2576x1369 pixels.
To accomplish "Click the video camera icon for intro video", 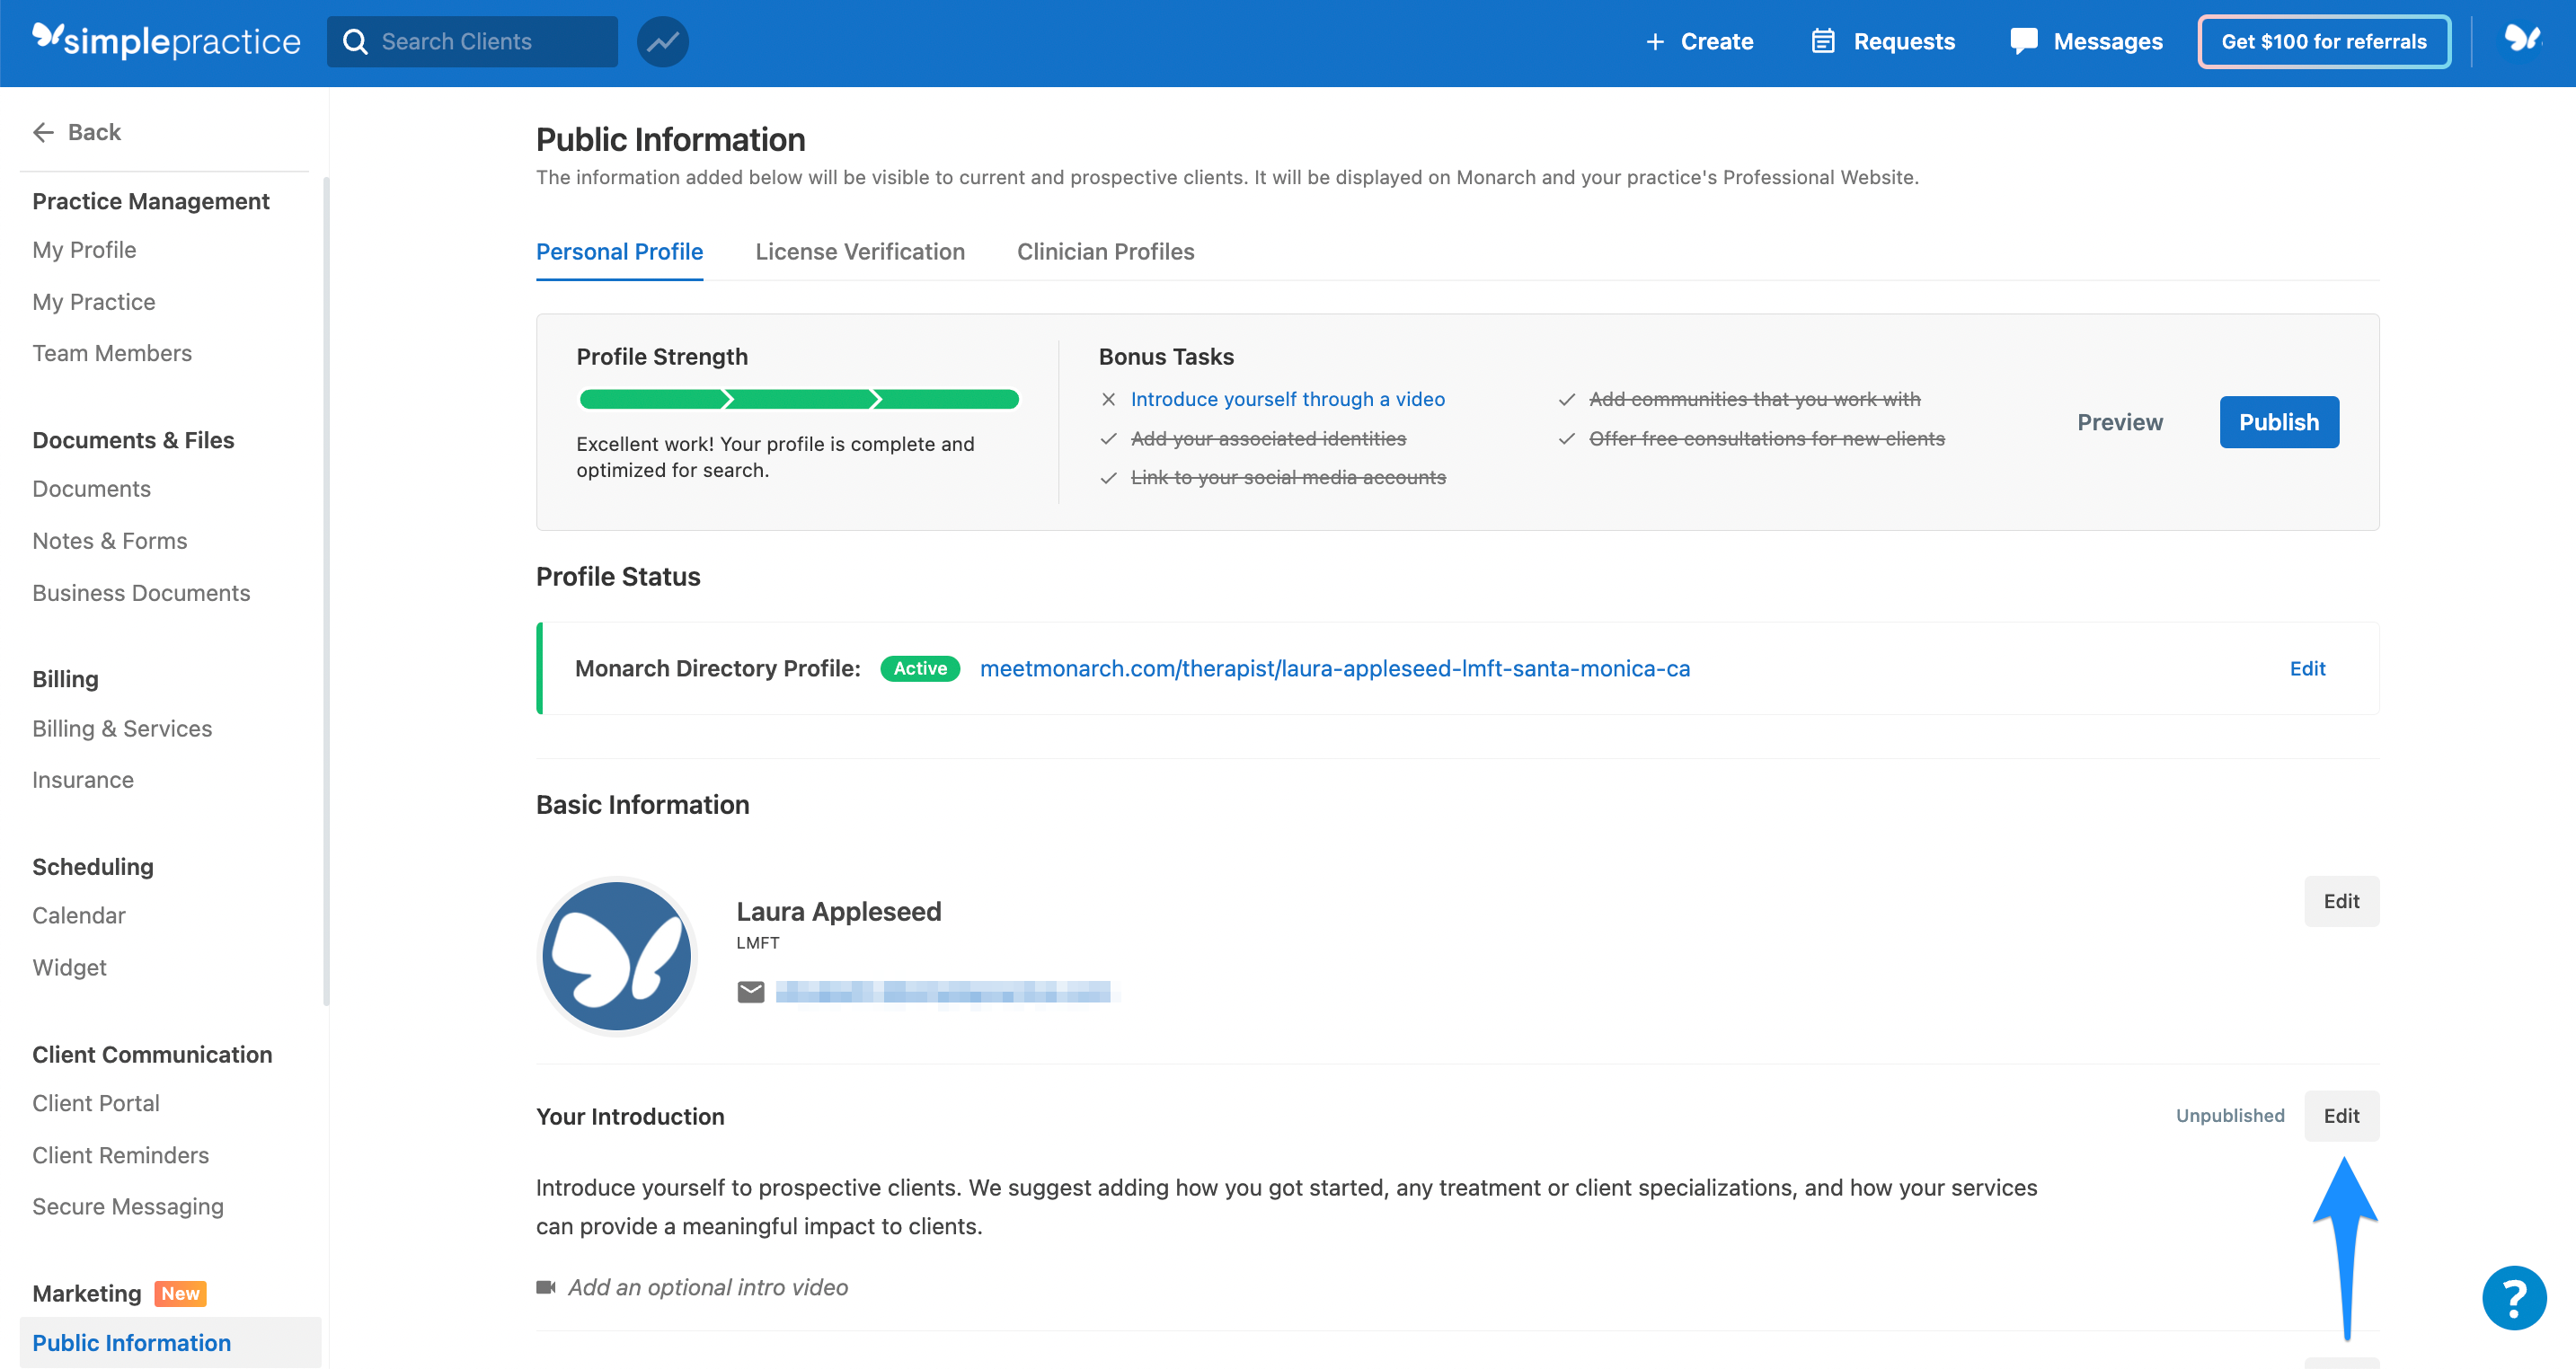I will pos(546,1287).
